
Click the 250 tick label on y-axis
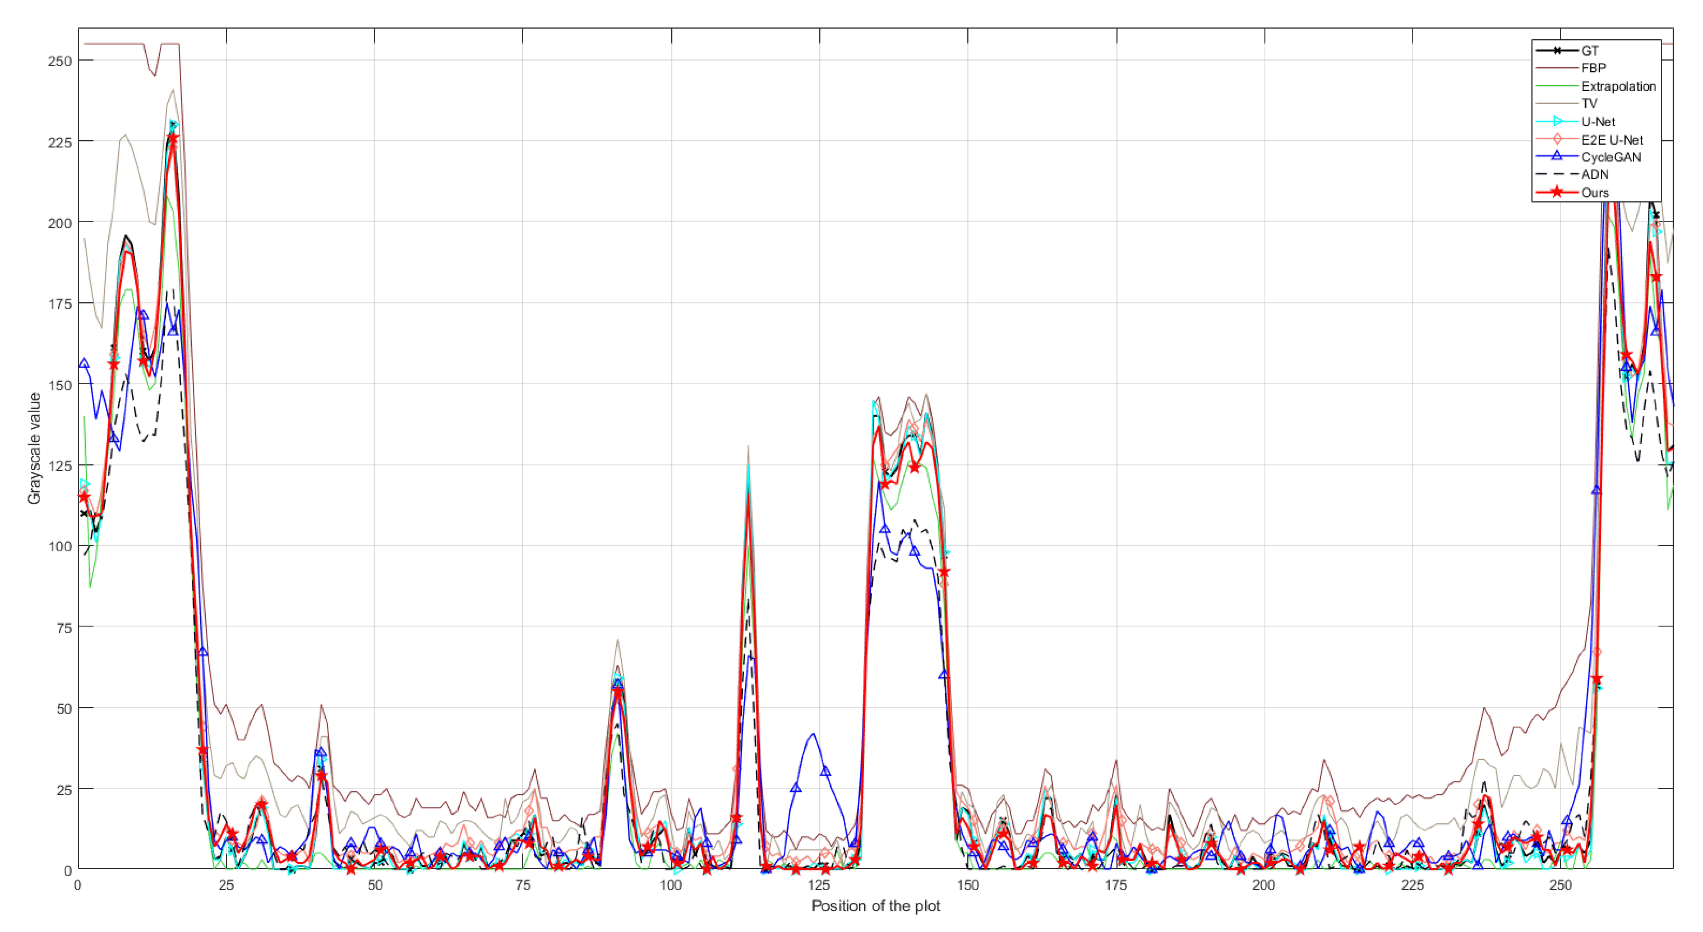click(60, 61)
